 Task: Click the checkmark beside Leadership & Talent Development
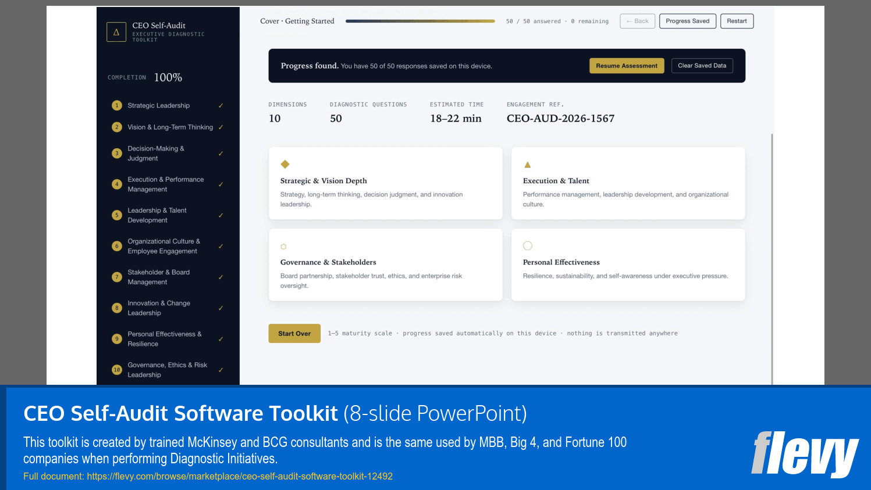click(x=221, y=215)
